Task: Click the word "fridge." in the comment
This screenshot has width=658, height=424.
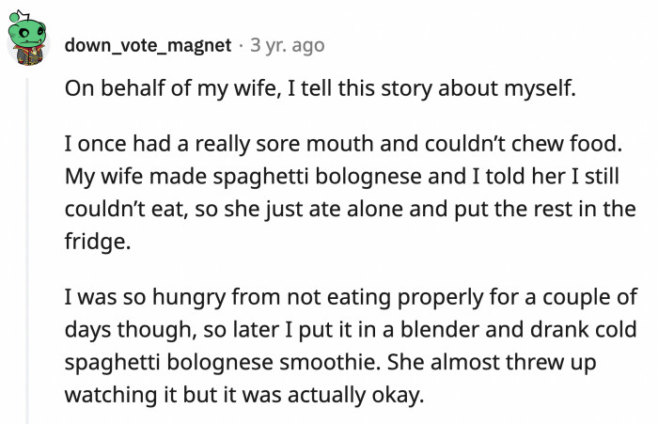Action: click(94, 240)
